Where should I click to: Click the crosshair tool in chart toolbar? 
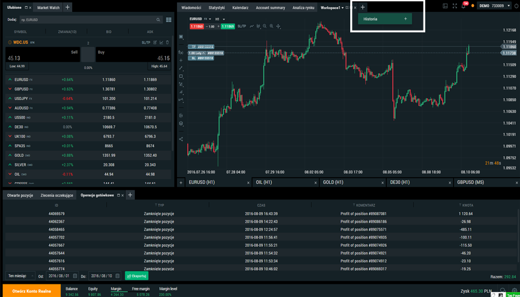click(x=278, y=26)
